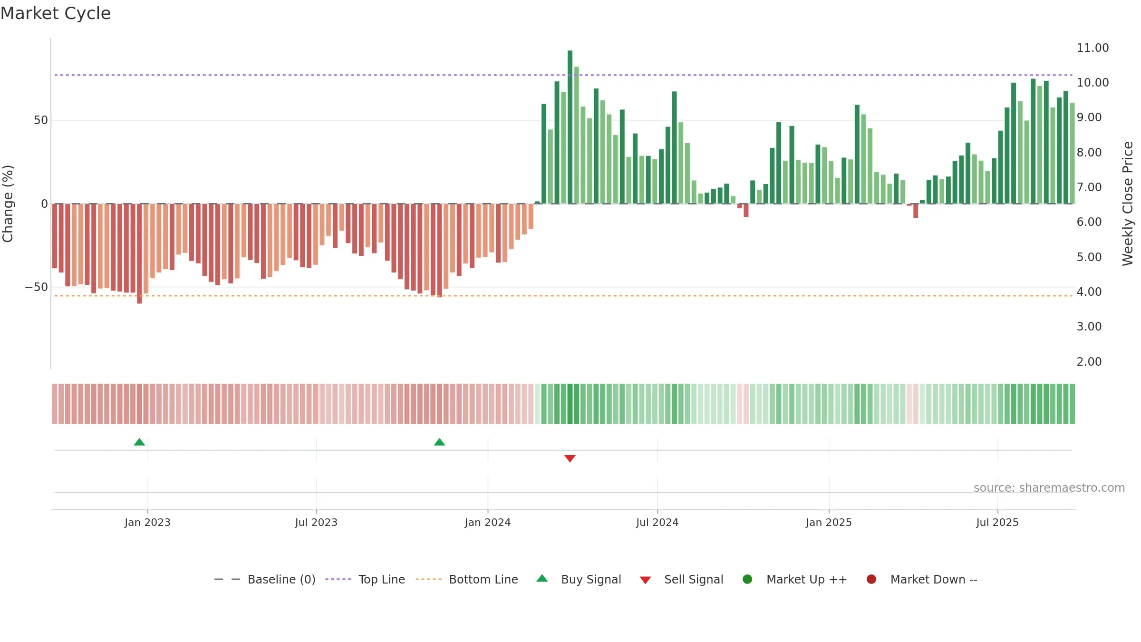Click the Jul 2025 axis label

[997, 522]
